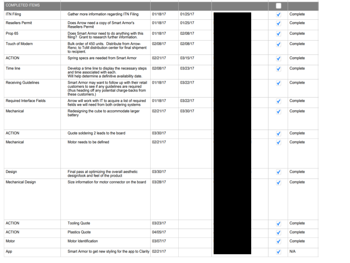Uncheck the Plastics Quote row checkbox
This screenshot has width=350, height=263.
click(x=278, y=233)
